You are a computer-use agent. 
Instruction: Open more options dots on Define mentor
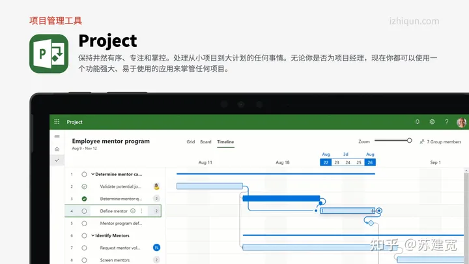point(141,211)
